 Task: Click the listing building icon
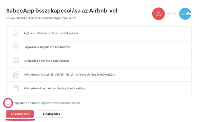16,74
